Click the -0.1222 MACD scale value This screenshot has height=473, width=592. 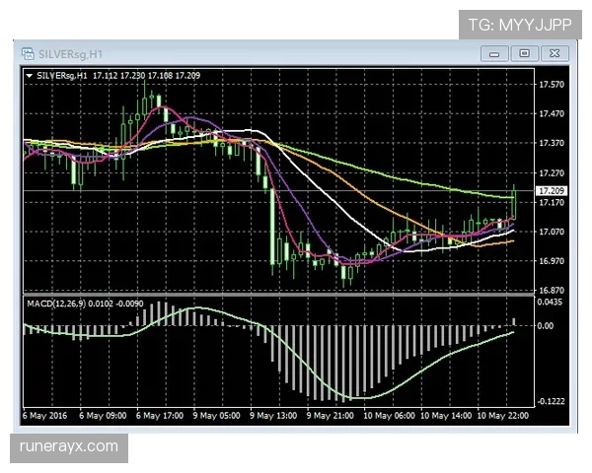tap(551, 401)
